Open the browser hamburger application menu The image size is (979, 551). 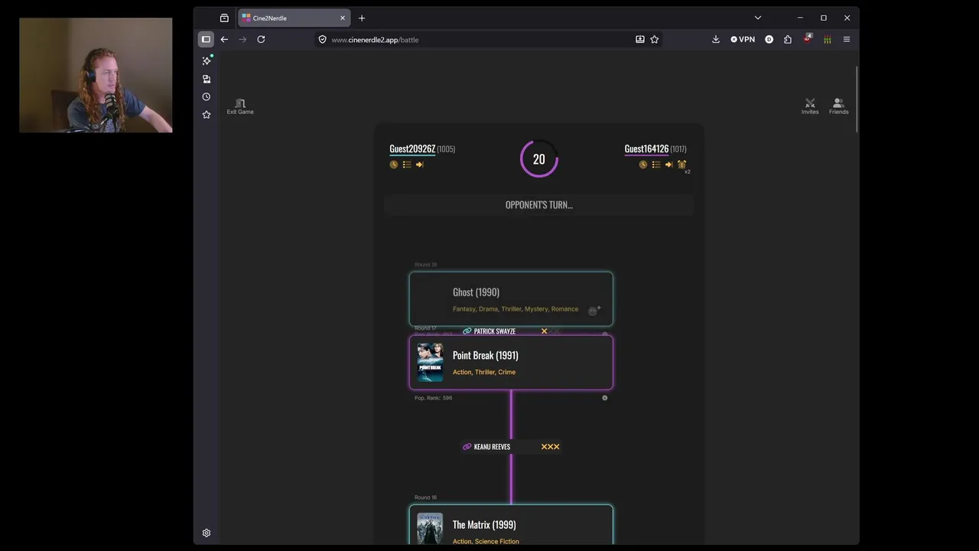[x=847, y=39]
